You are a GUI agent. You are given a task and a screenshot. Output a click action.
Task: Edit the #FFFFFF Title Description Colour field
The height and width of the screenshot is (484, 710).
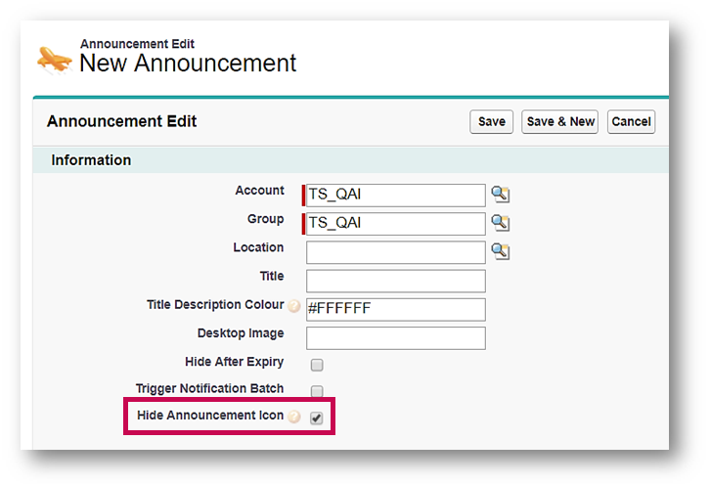[396, 309]
